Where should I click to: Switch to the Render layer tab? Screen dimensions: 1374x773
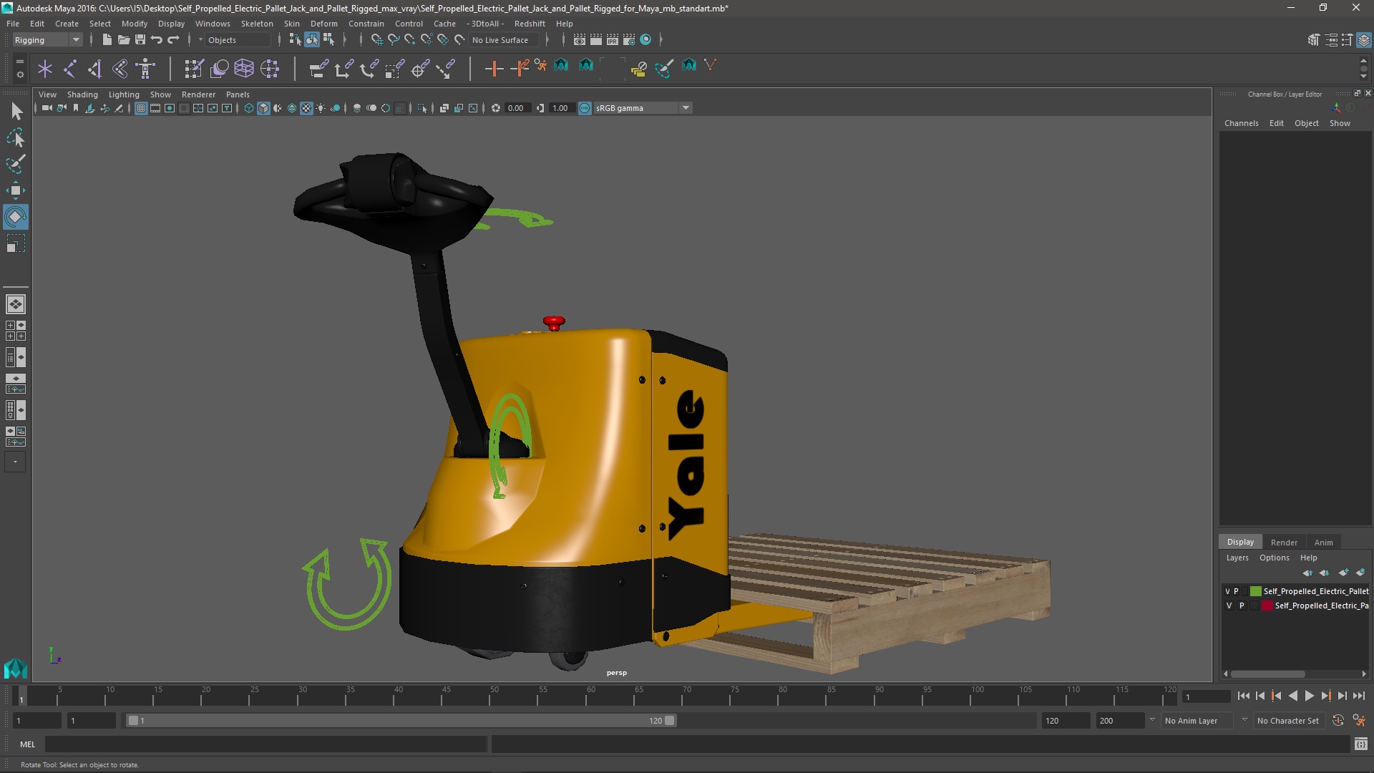tap(1284, 542)
